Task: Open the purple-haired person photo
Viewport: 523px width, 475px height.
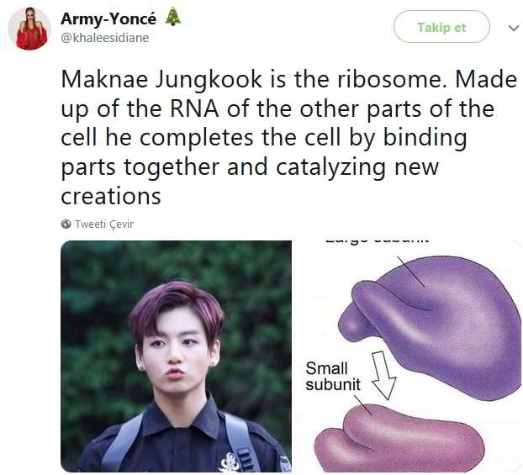Action: [x=176, y=356]
